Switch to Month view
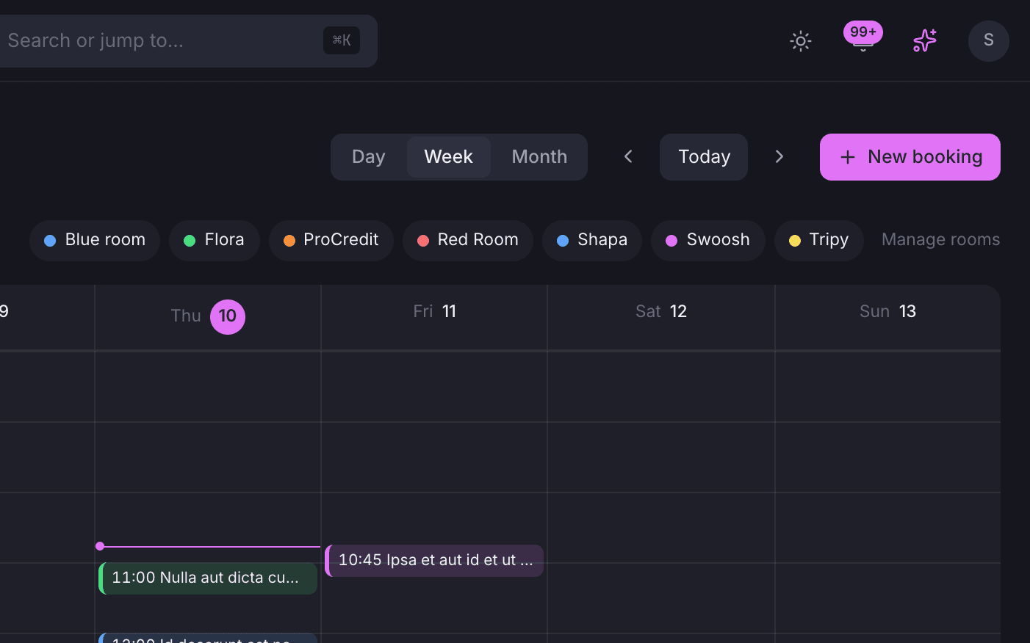 click(539, 157)
